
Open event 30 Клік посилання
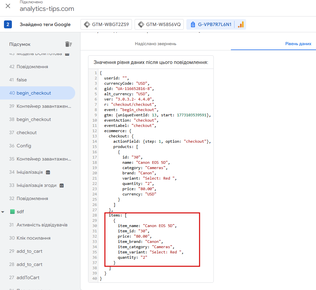click(x=33, y=238)
